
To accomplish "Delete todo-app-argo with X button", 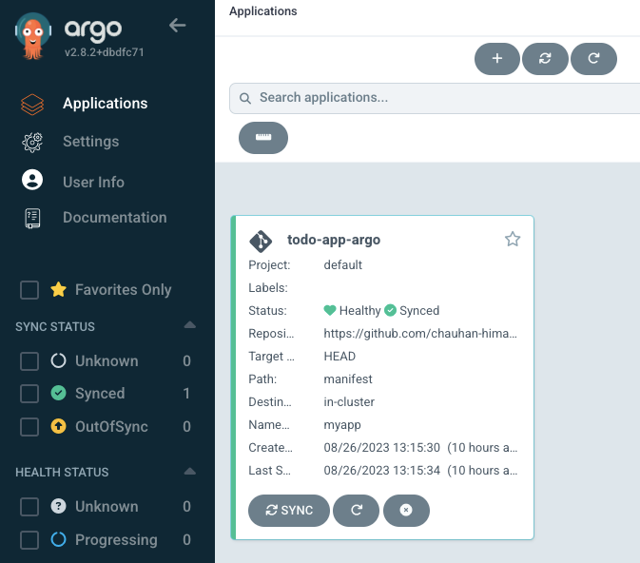I will pos(406,511).
